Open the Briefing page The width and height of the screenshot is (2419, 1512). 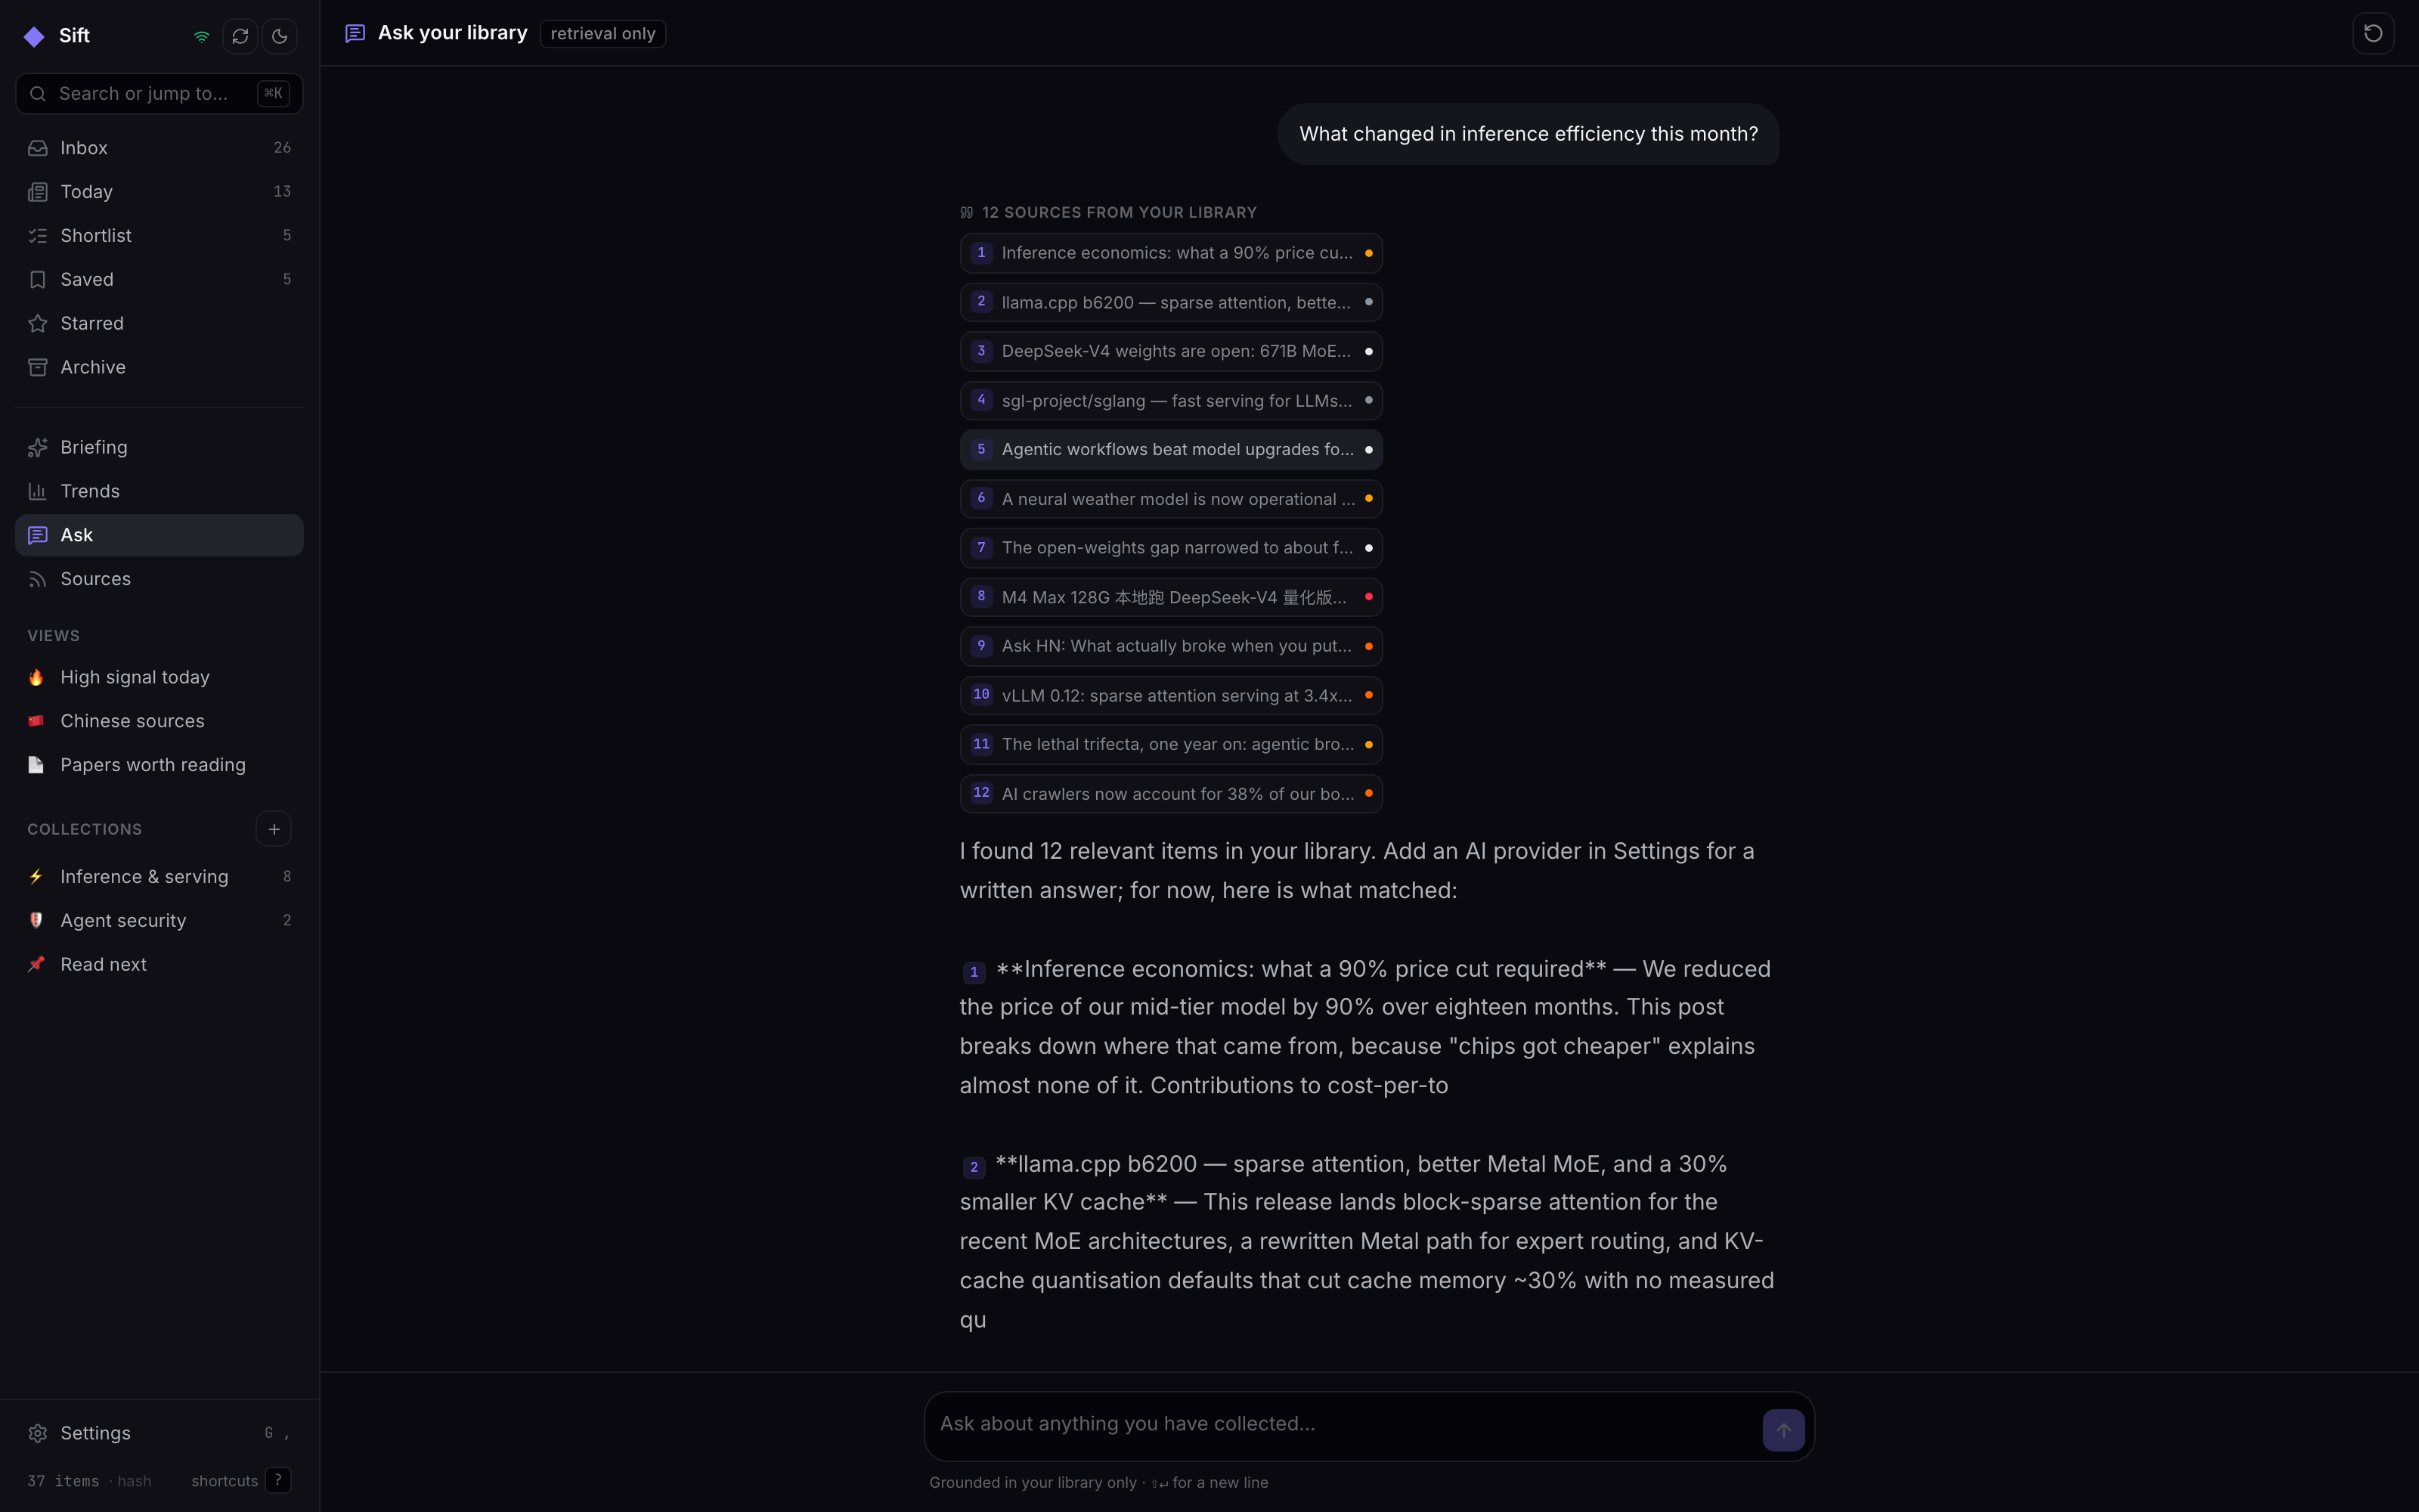(159, 447)
